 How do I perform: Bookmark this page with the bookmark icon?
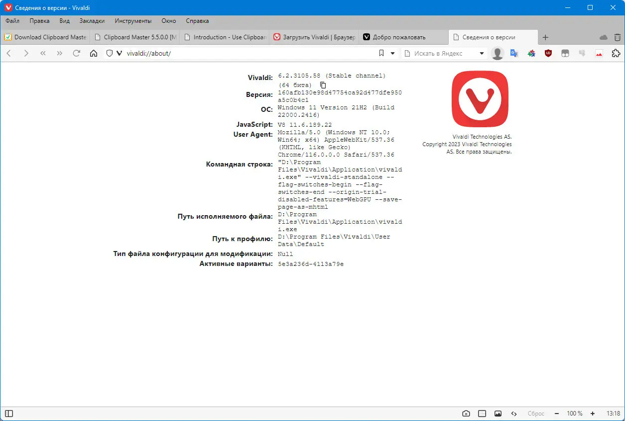click(x=381, y=53)
